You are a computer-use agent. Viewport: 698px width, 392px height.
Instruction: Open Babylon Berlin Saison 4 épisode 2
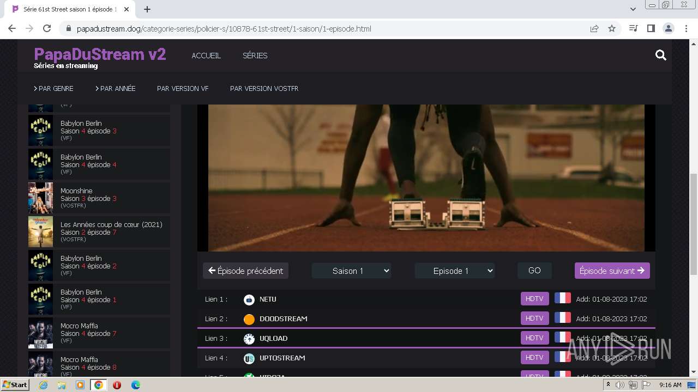click(99, 266)
